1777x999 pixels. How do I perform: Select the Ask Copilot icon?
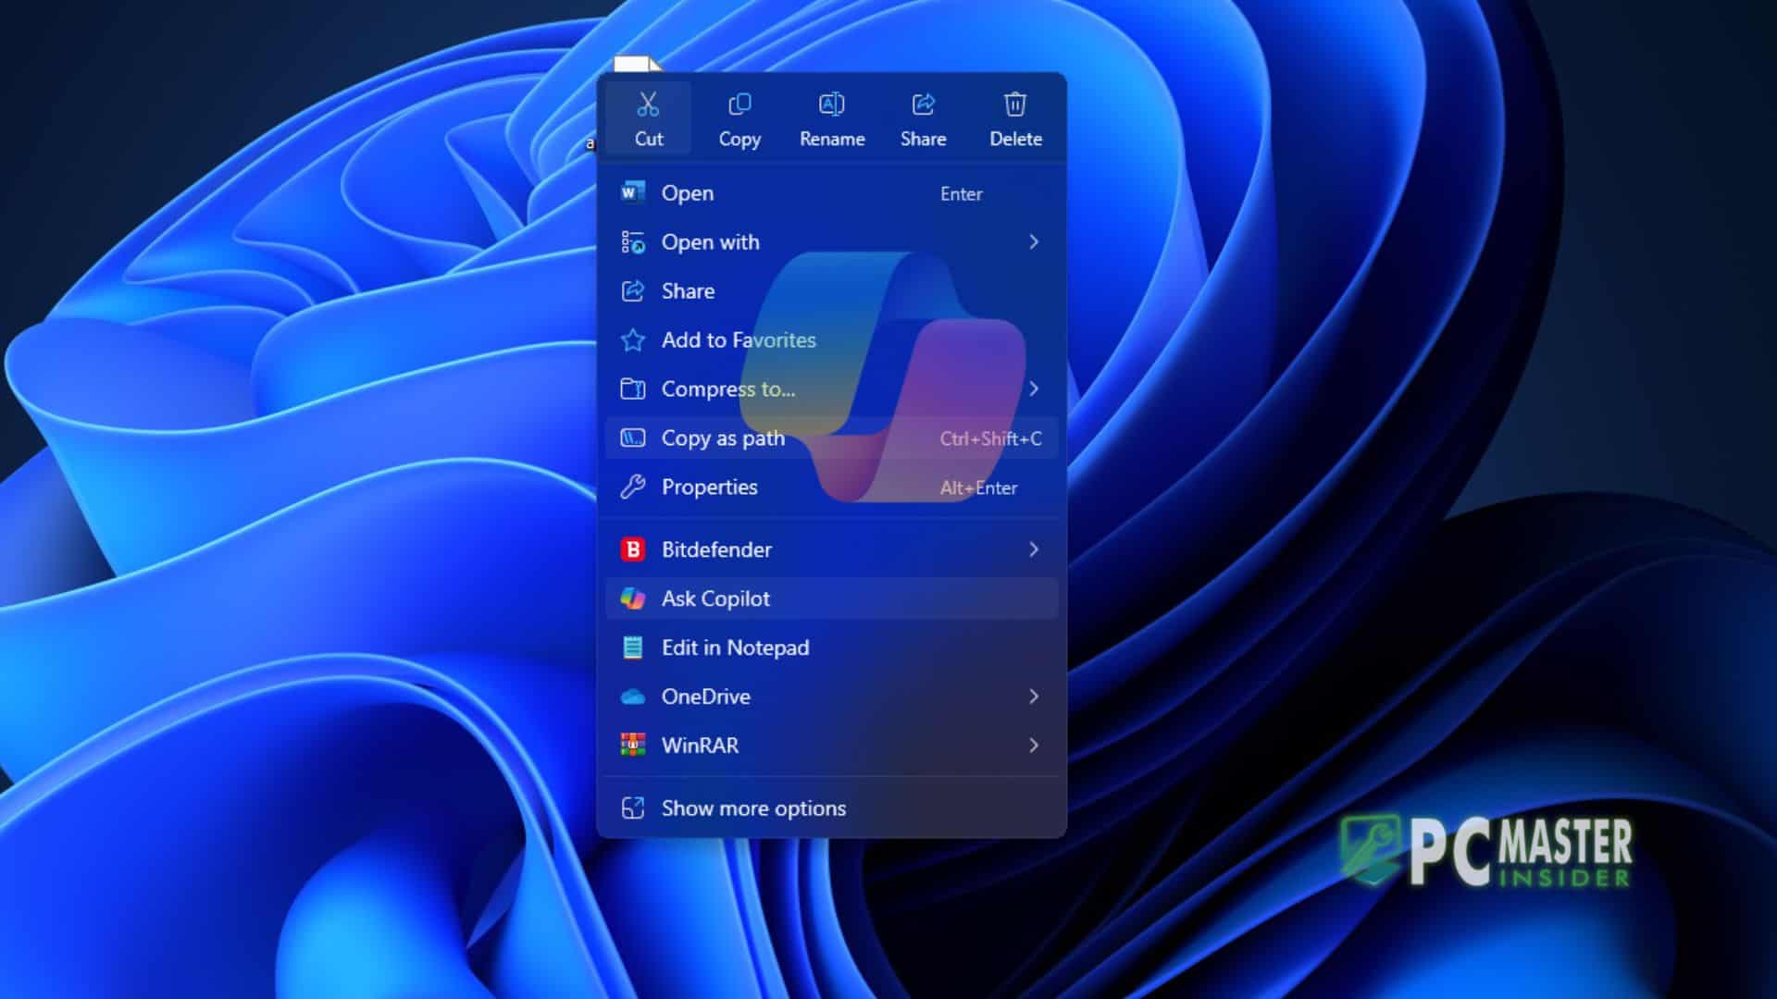pyautogui.click(x=633, y=598)
